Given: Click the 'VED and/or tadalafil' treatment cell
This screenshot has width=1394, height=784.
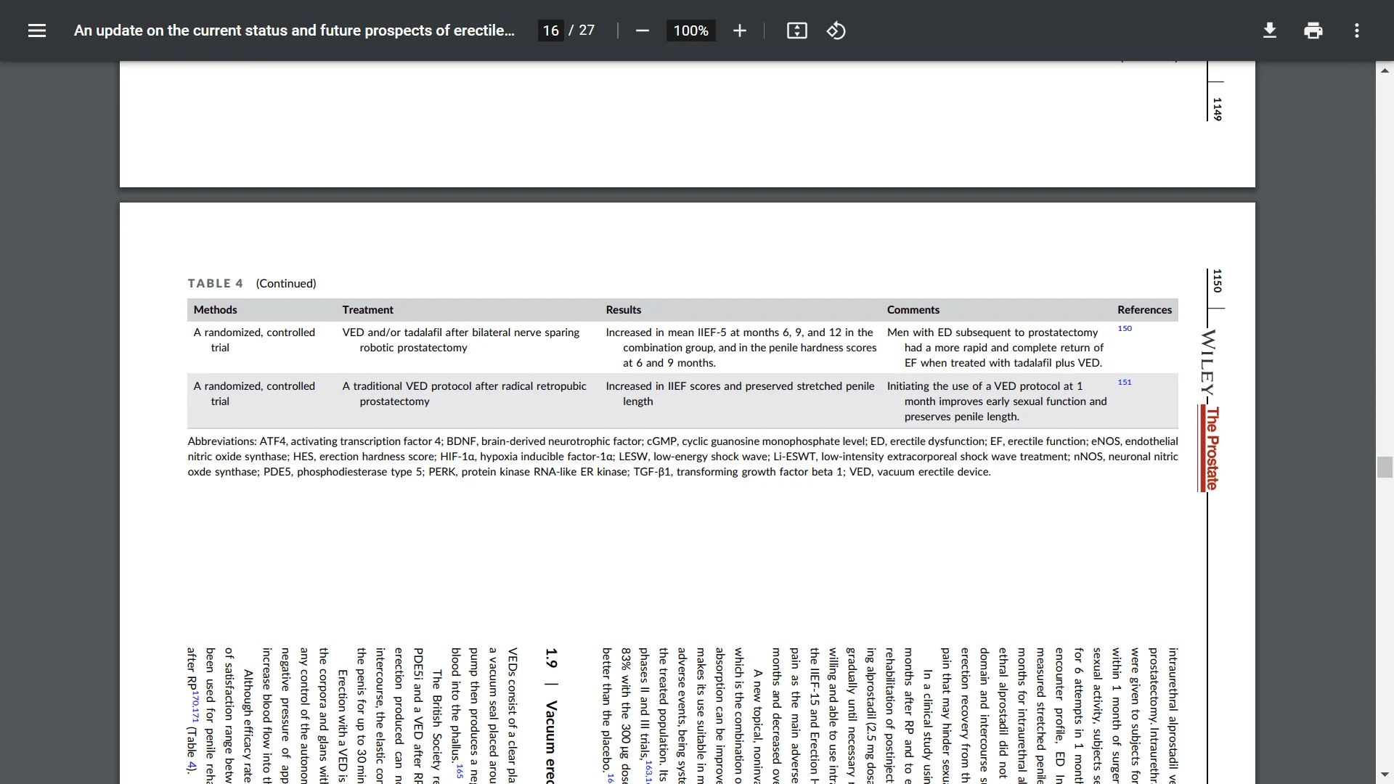Looking at the screenshot, I should [x=461, y=340].
